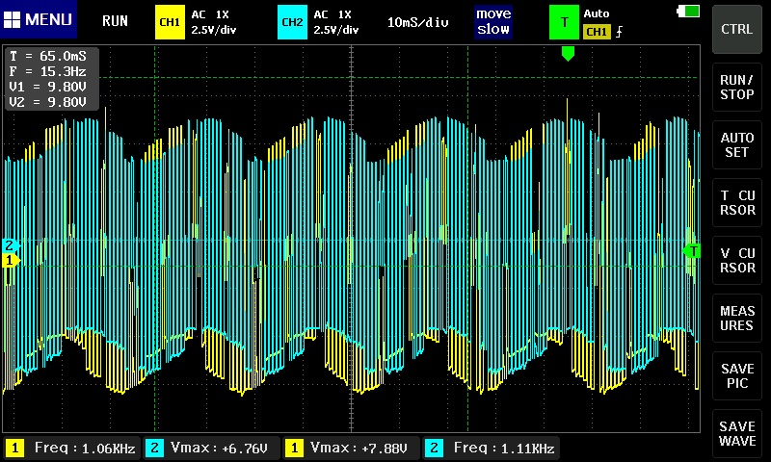Viewport: 771px width, 462px height.
Task: Click the green trigger level marker on right edge
Action: click(x=691, y=251)
